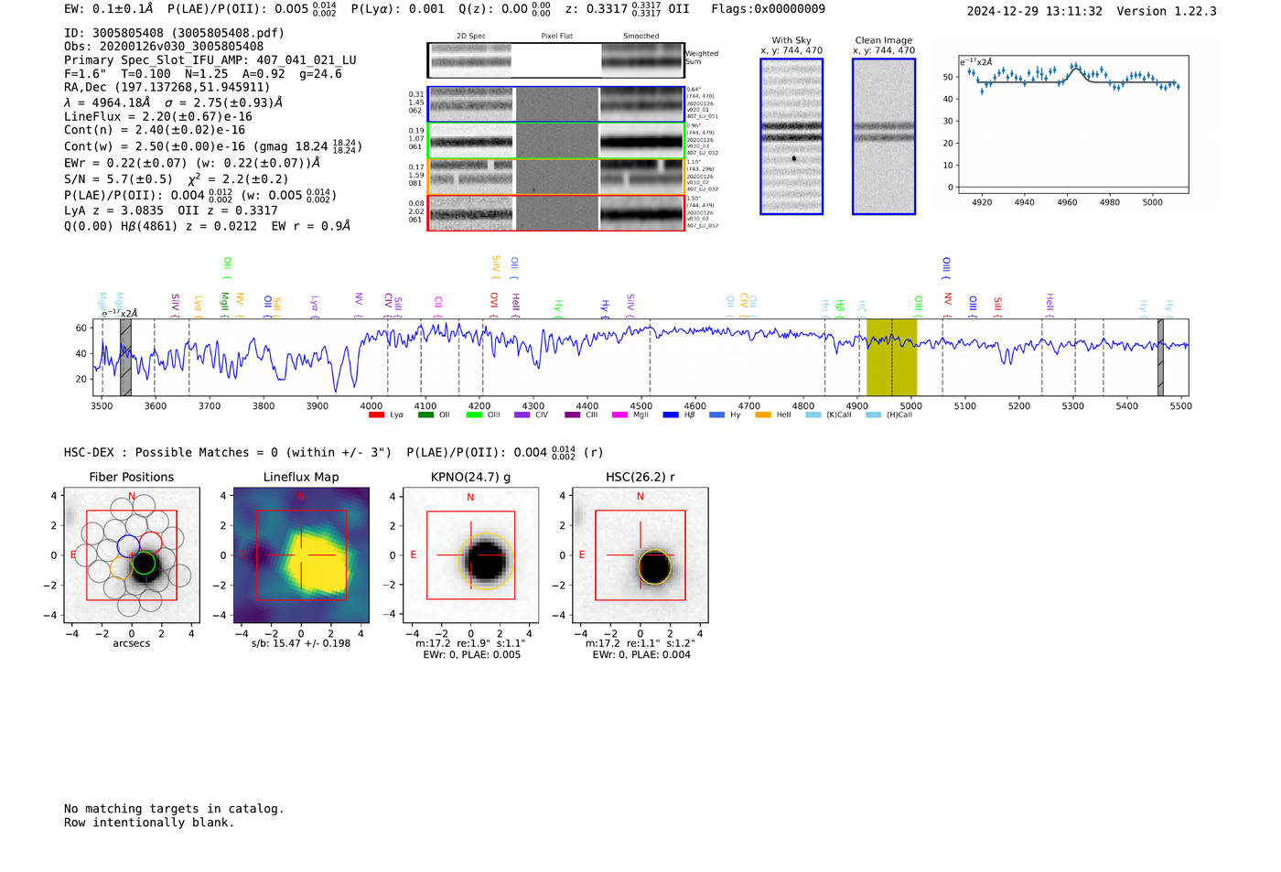
Task: Click the P(Lyα): 0.001 header value
Action: coord(398,8)
